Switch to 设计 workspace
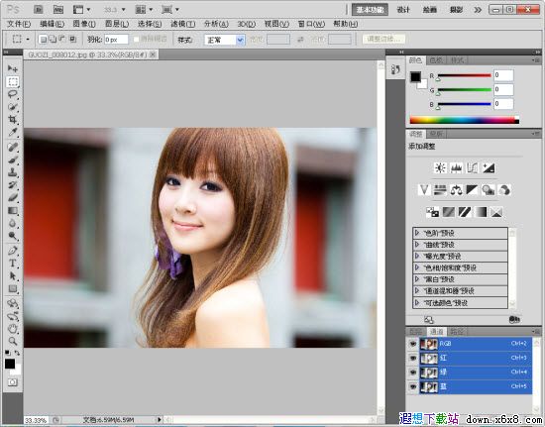This screenshot has width=545, height=427. click(x=403, y=10)
